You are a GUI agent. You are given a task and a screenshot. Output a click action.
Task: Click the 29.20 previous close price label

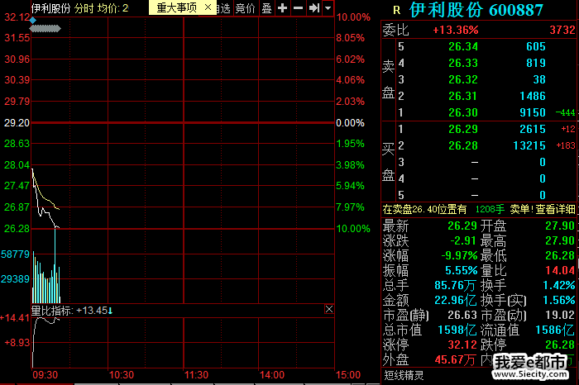[x=17, y=123]
